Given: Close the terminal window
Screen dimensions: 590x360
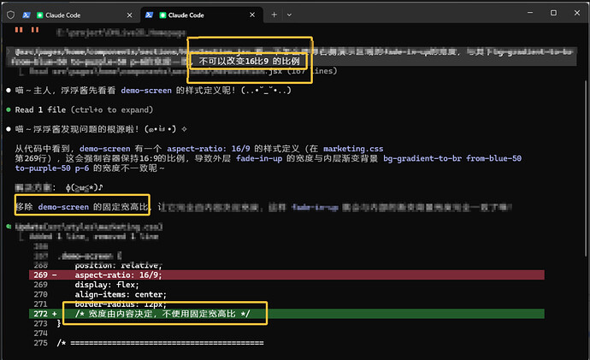Looking at the screenshot, I should (x=577, y=13).
